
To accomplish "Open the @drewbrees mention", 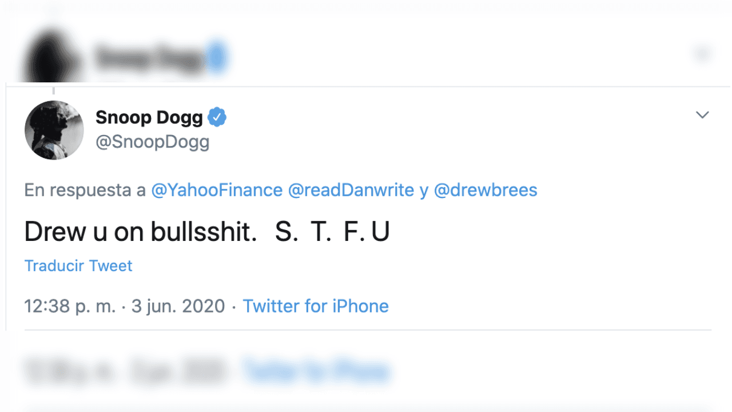I will point(486,190).
